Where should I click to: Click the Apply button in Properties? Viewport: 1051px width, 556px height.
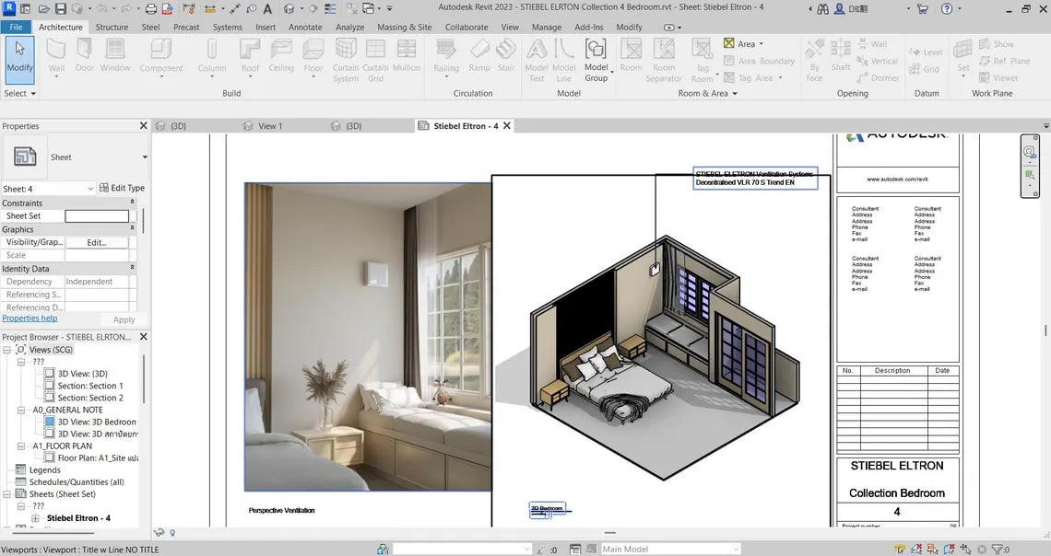pyautogui.click(x=124, y=319)
